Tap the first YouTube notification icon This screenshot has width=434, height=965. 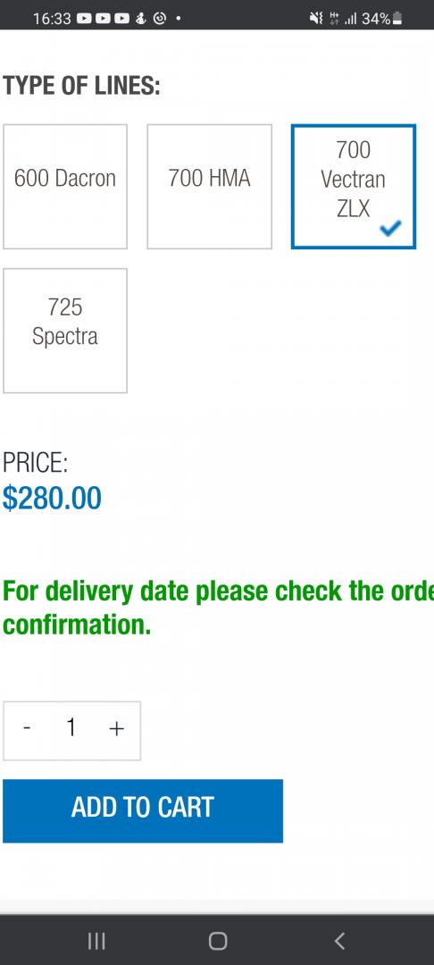click(84, 19)
